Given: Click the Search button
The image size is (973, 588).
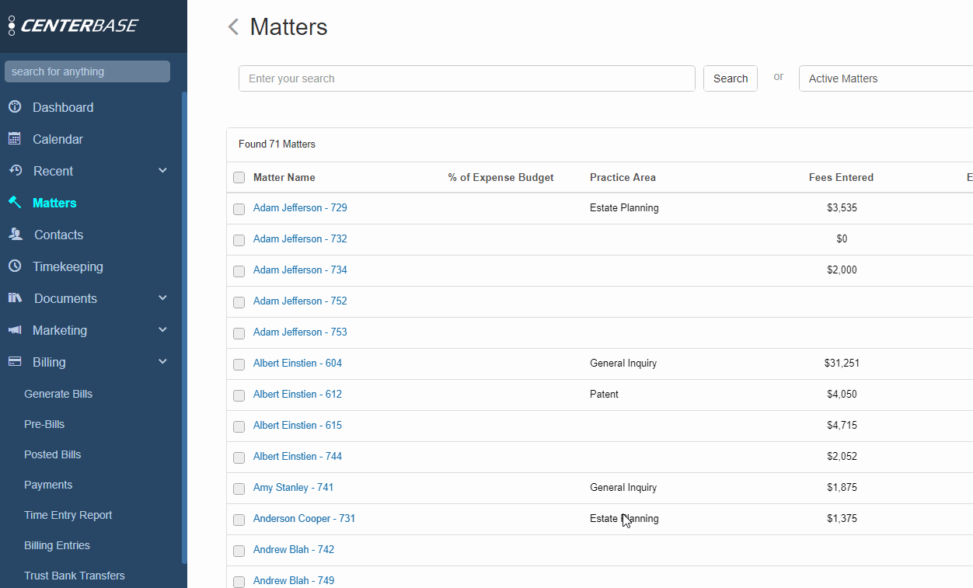Looking at the screenshot, I should pos(731,78).
